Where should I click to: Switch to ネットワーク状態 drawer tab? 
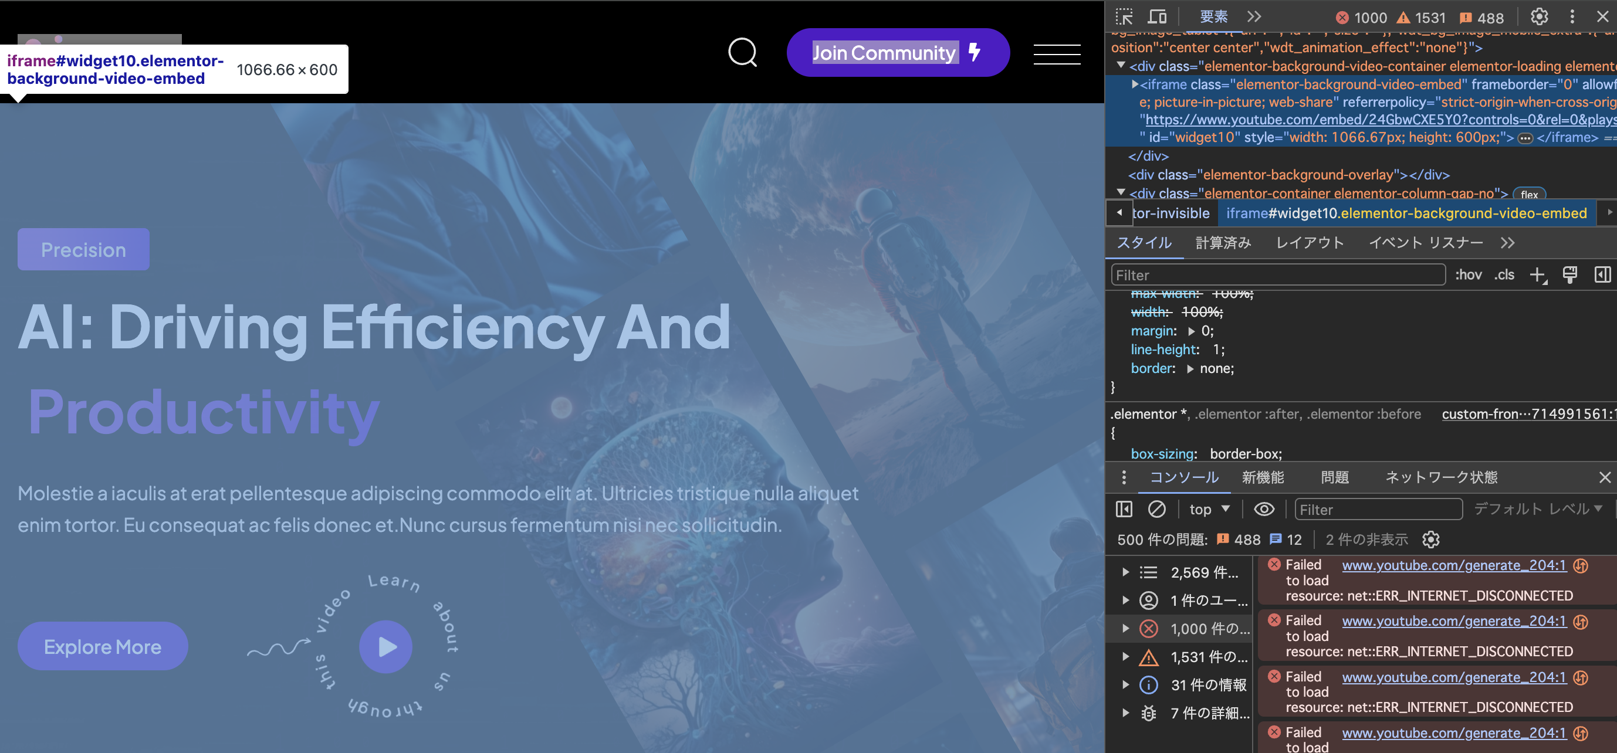[x=1440, y=477]
